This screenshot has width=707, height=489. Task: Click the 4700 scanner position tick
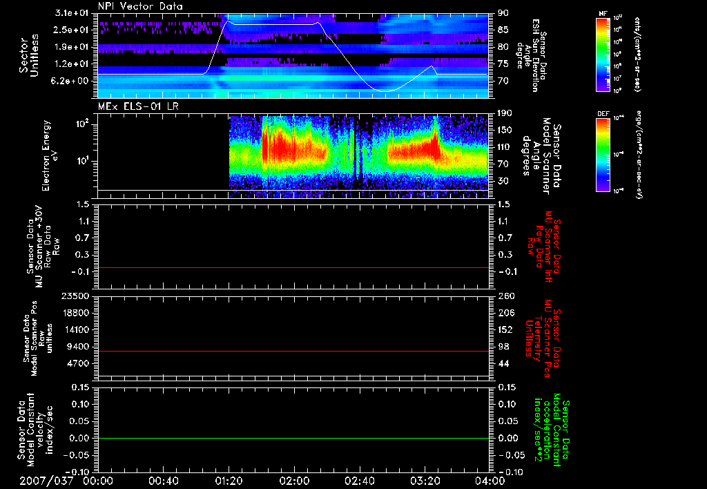click(x=77, y=363)
